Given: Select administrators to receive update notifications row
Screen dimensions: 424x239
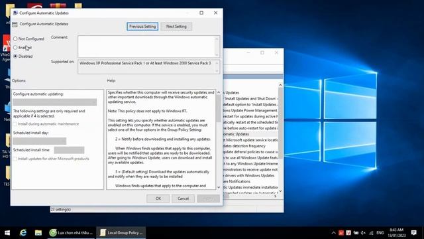Looking at the screenshot, I should pos(250,169).
